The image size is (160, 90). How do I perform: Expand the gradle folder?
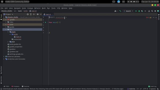pyautogui.click(x=6, y=27)
